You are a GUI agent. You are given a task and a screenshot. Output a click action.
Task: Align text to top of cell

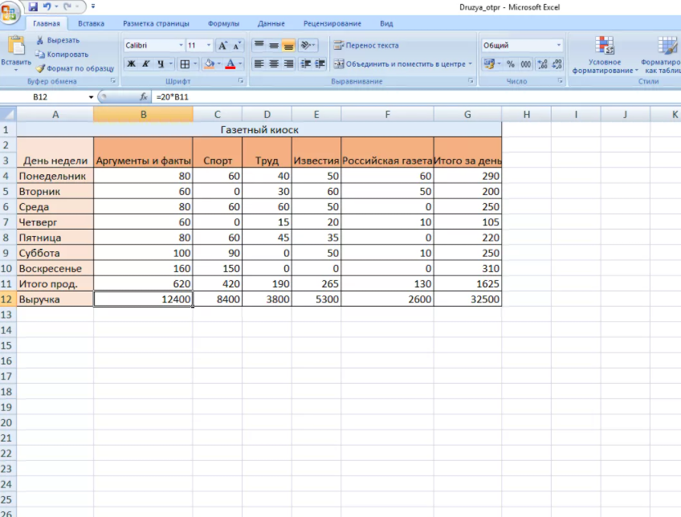[x=259, y=45]
